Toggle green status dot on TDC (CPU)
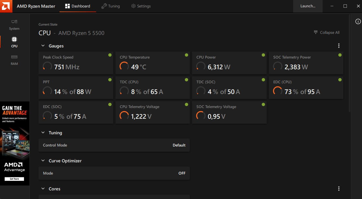362x199 pixels. coord(187,80)
